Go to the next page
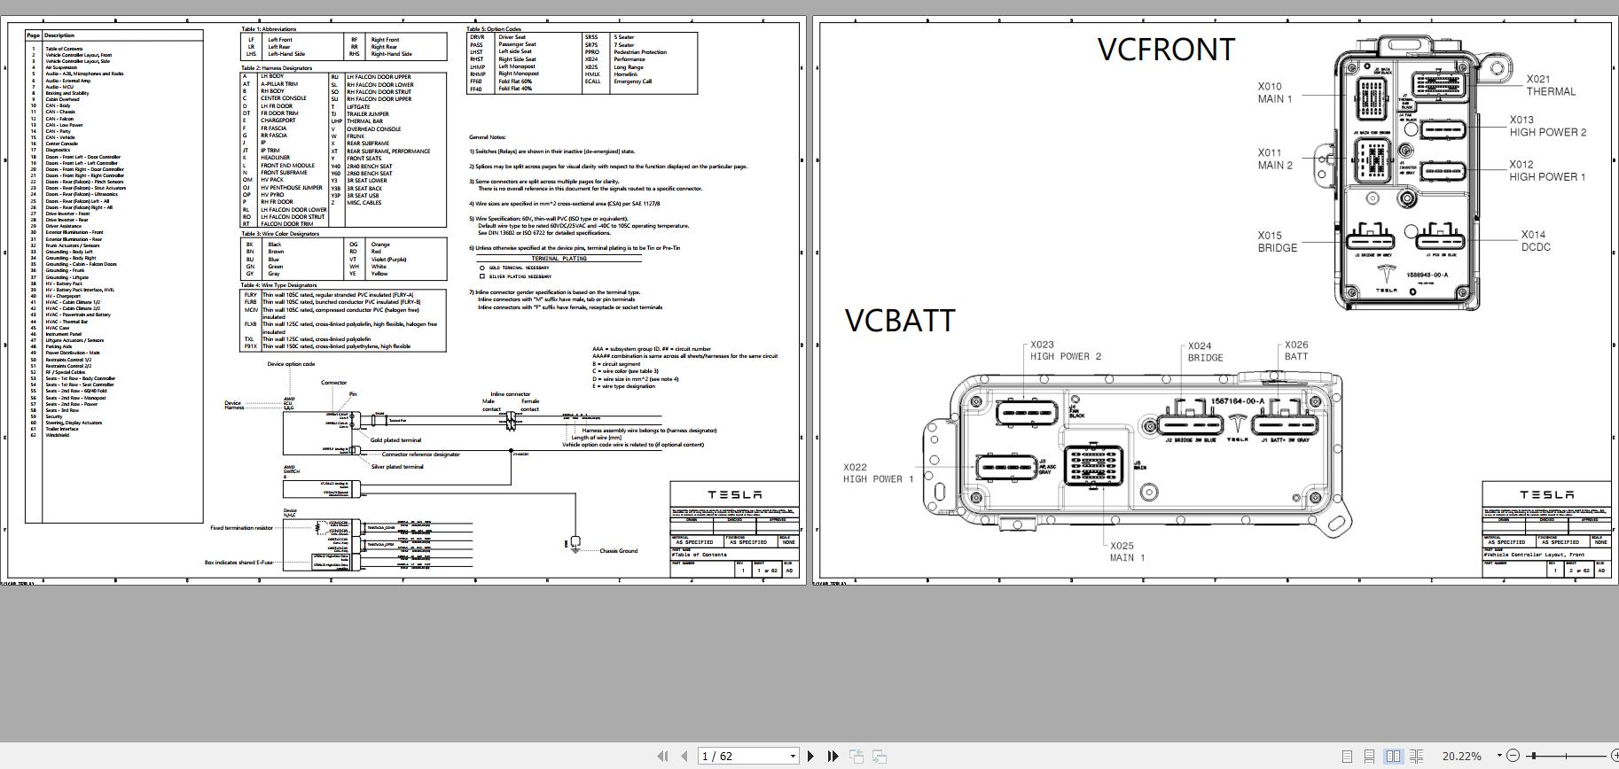This screenshot has width=1619, height=769. (x=810, y=756)
